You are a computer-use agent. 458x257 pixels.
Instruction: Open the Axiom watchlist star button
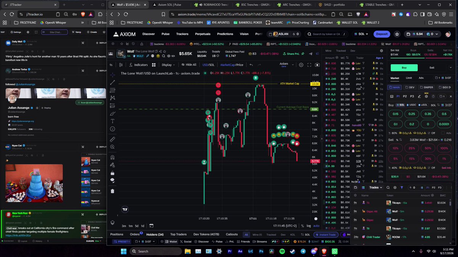[x=397, y=34]
